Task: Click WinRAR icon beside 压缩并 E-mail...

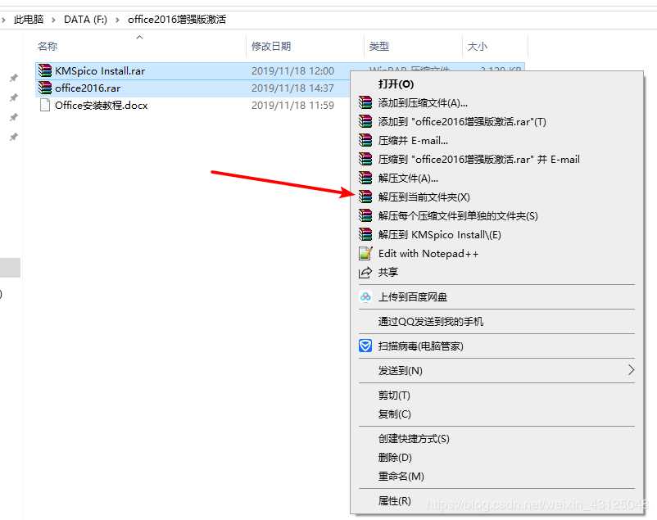Action: coord(365,140)
